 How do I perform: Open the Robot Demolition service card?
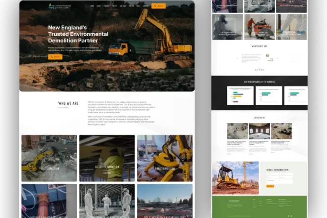[x=165, y=158]
